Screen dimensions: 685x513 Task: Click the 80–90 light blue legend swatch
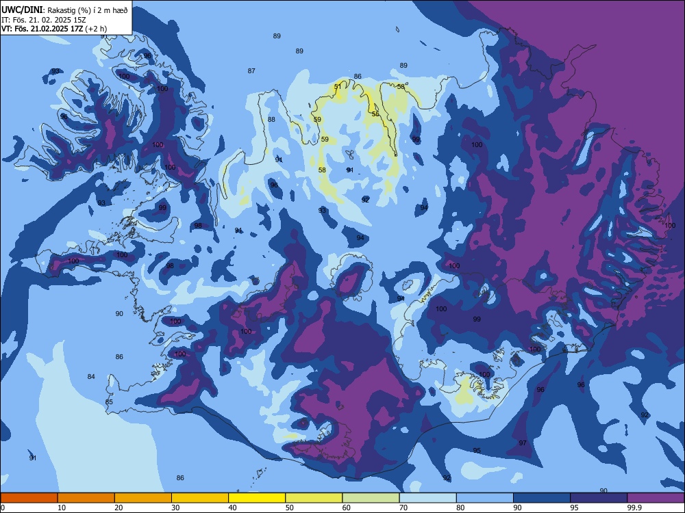pyautogui.click(x=485, y=498)
